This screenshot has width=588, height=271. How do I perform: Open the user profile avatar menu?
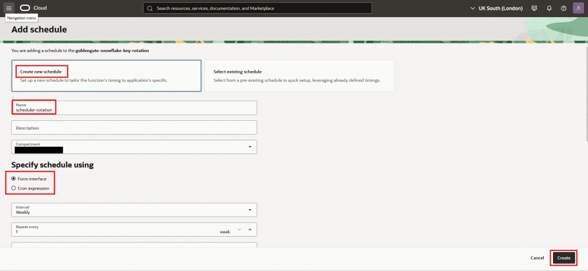pos(578,8)
